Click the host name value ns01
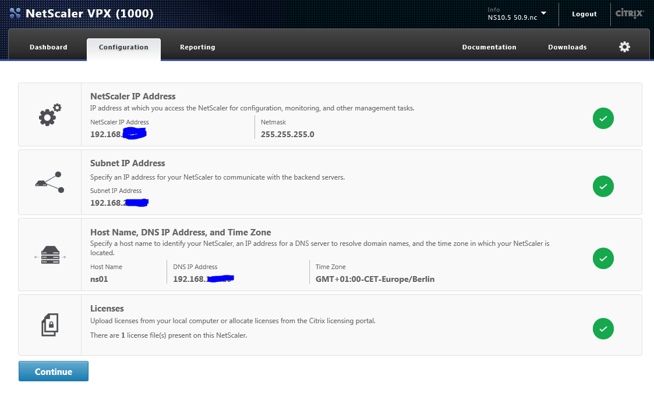This screenshot has width=654, height=415. (99, 280)
